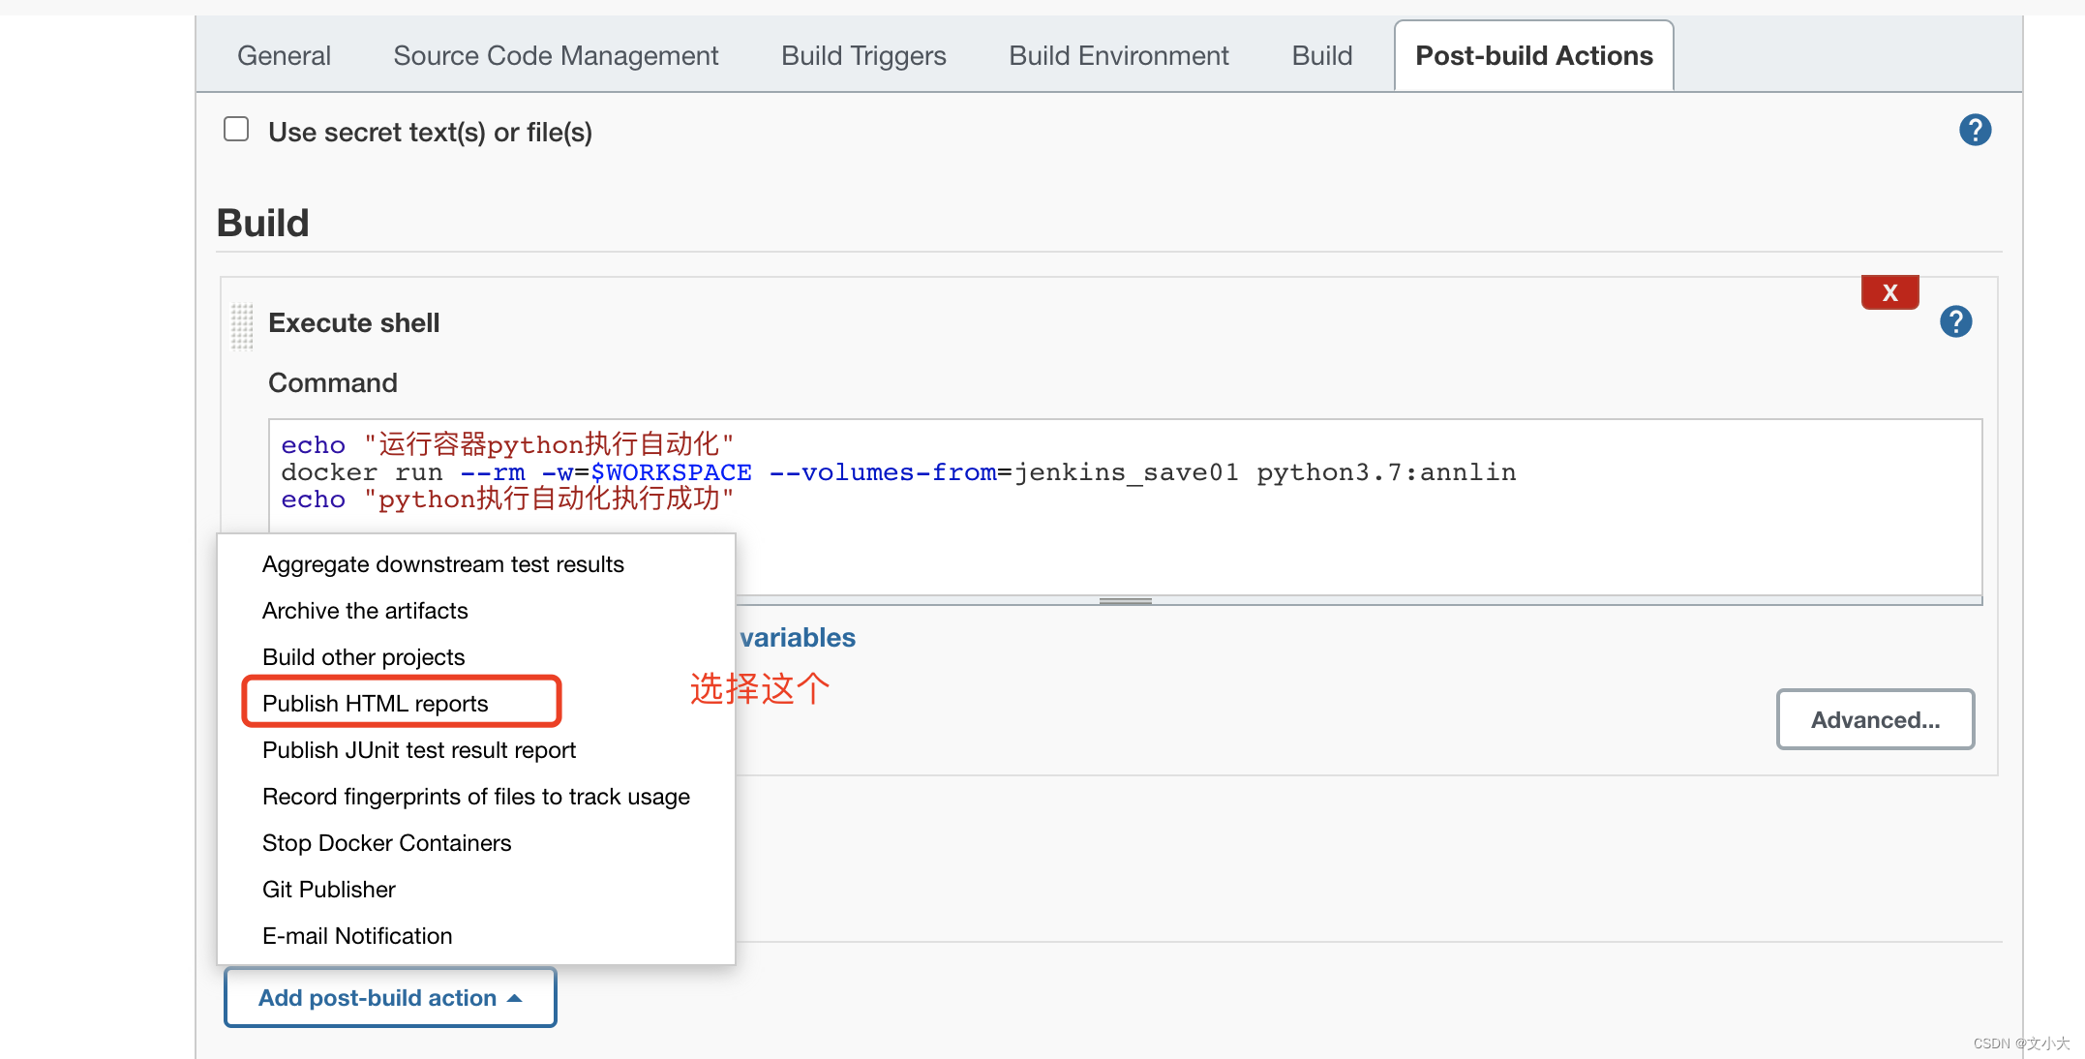Select 'Git Publisher' post-build action

coord(328,889)
